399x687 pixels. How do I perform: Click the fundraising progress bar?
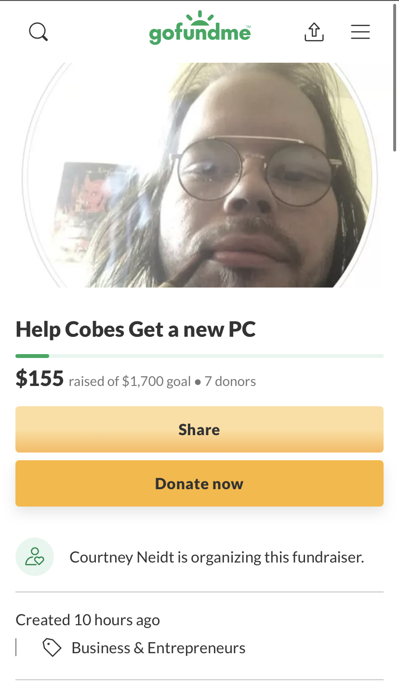pyautogui.click(x=199, y=356)
